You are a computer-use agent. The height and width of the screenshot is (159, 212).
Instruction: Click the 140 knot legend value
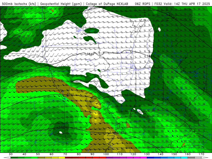[x=161, y=154]
